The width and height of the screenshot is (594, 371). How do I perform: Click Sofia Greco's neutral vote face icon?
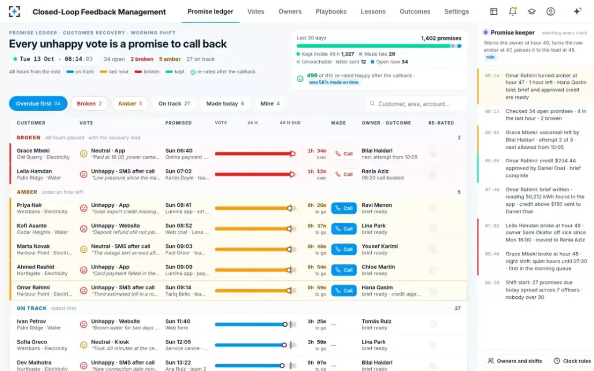coord(84,345)
